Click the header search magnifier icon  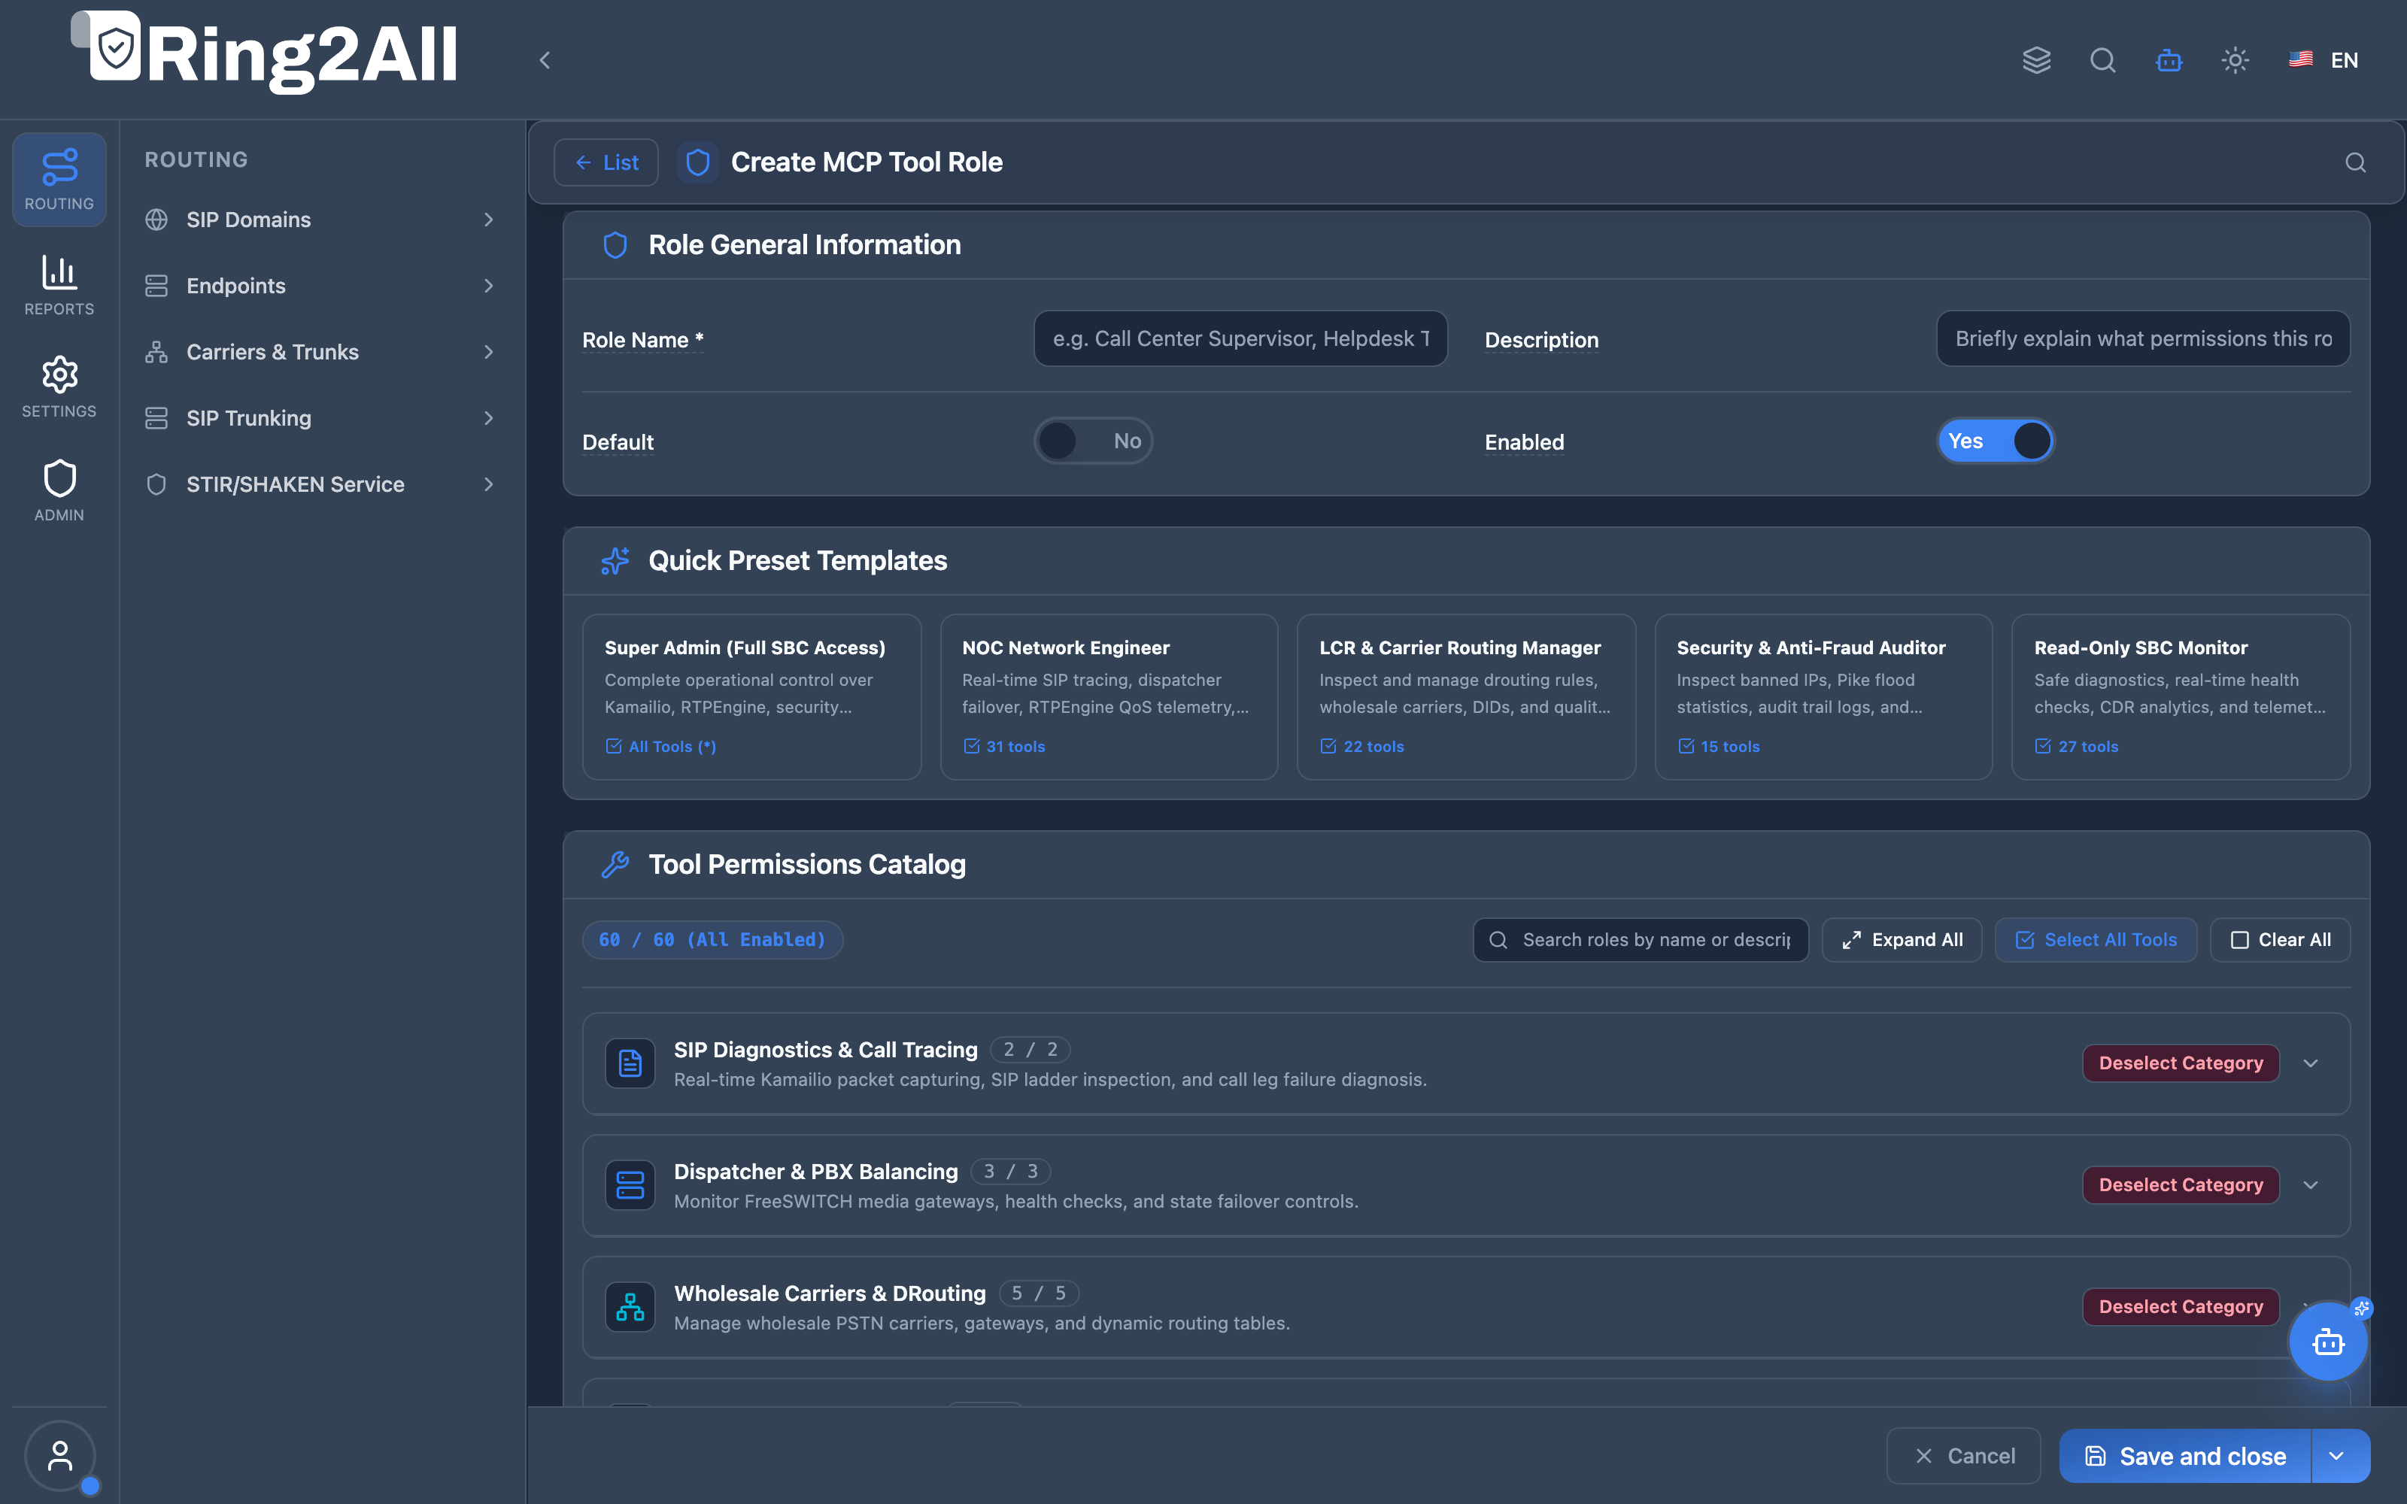pos(2102,59)
